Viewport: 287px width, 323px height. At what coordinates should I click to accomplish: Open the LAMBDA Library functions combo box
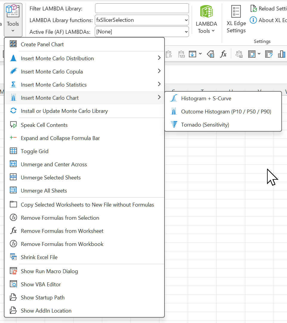point(142,20)
